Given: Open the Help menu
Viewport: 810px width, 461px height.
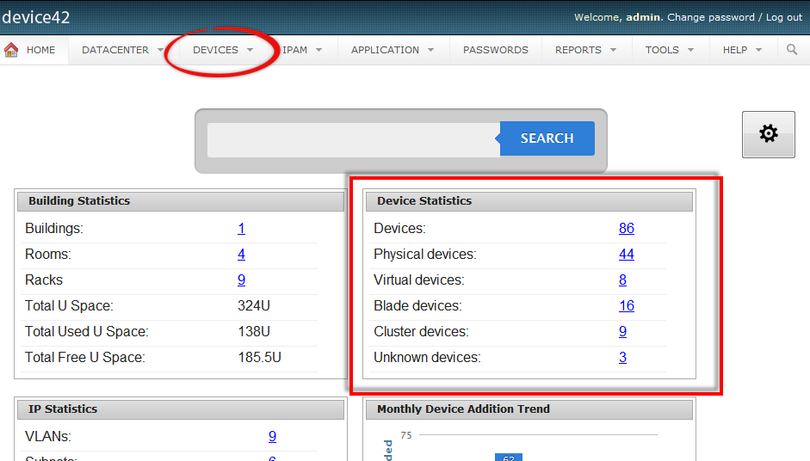Looking at the screenshot, I should click(x=742, y=50).
